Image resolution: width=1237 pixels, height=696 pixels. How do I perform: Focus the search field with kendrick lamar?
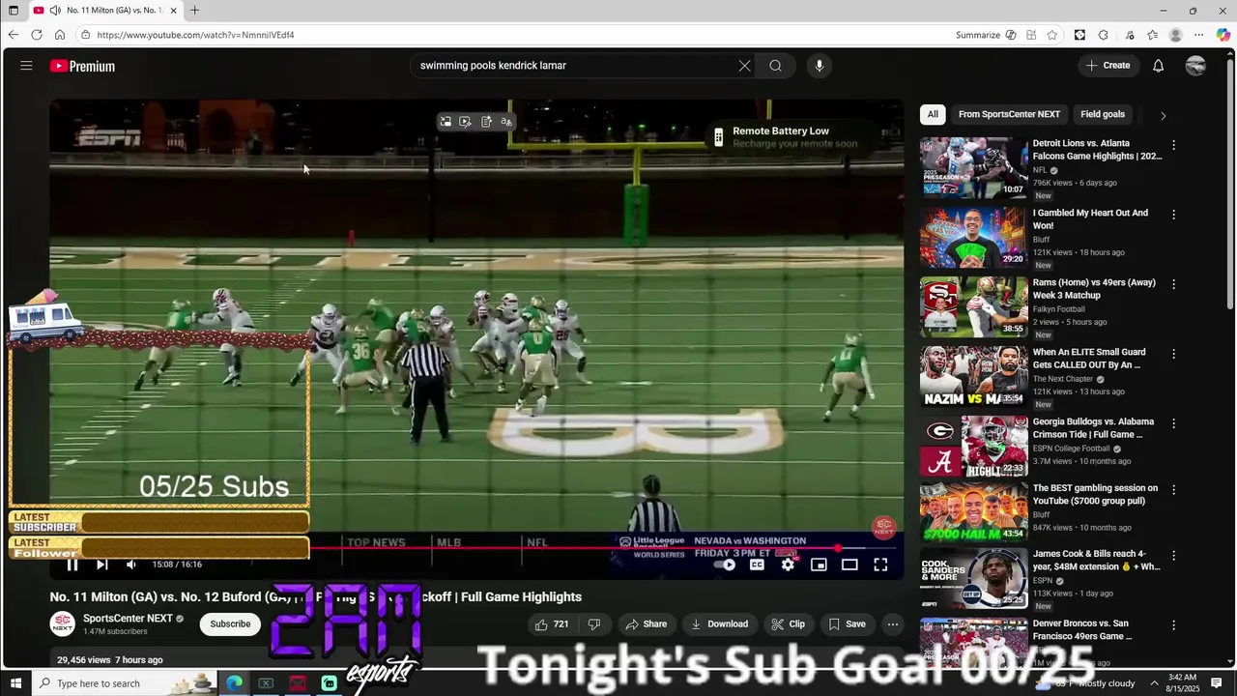575,66
